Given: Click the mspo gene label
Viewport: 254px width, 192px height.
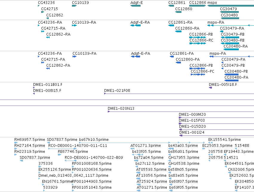Looking at the screenshot, I should click(x=212, y=3).
